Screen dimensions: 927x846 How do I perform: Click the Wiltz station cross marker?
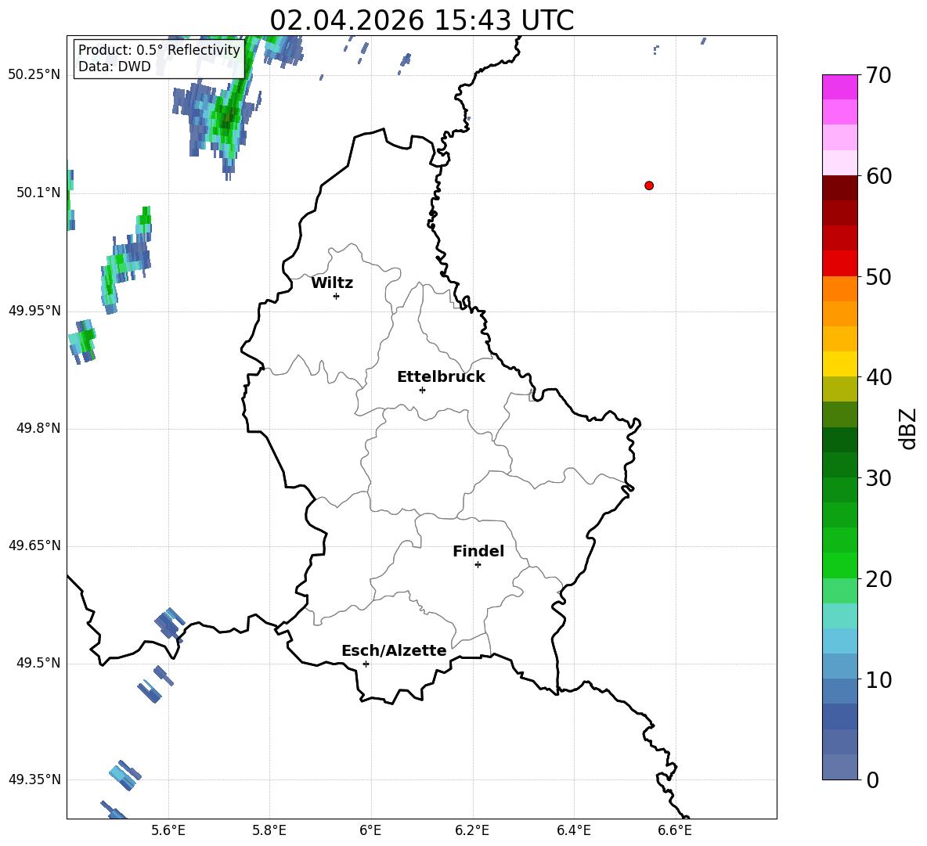[x=337, y=296]
